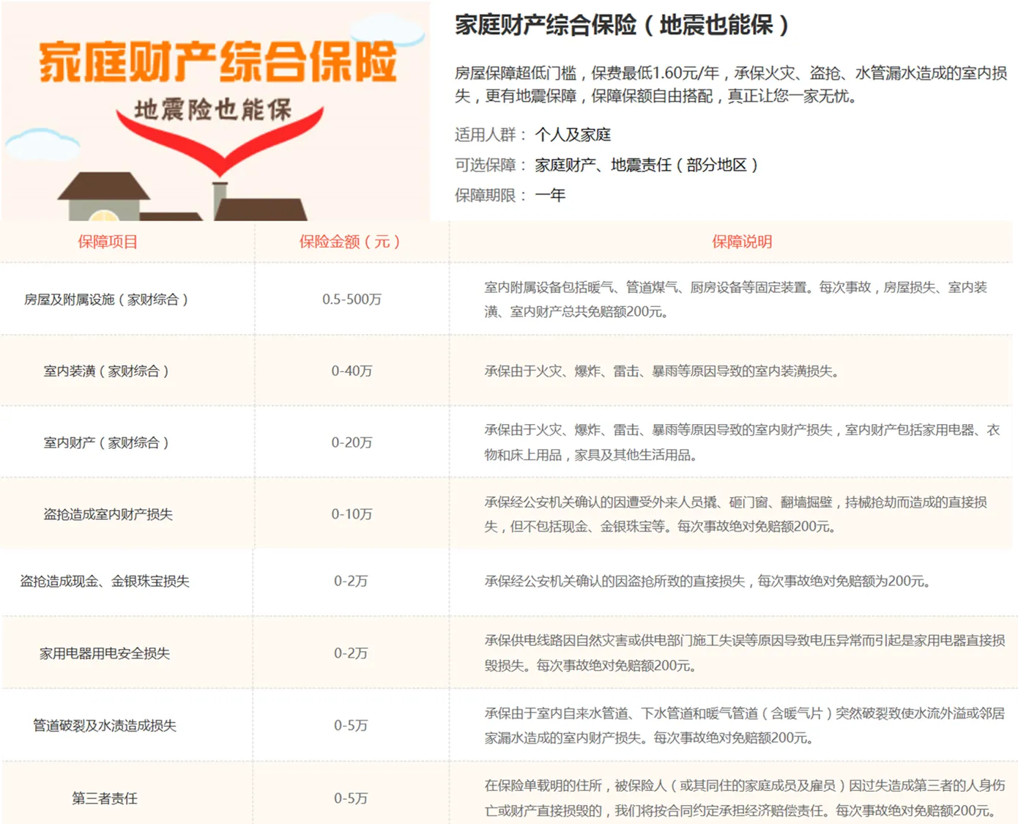The height and width of the screenshot is (824, 1018).
Task: Click the 盗抢造成现金、金银珠宝损失 row label
Action: click(105, 582)
